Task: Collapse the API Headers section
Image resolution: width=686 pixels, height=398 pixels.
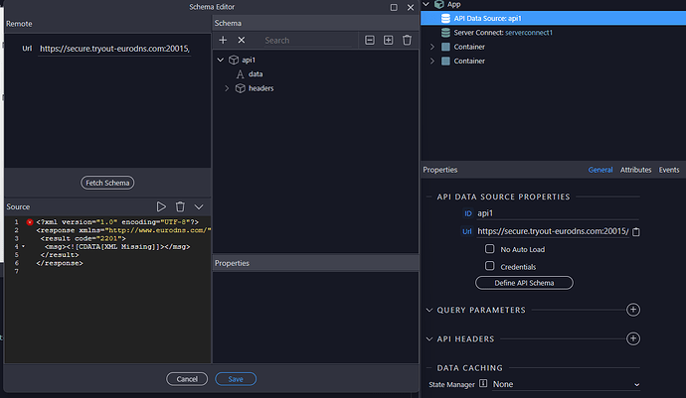Action: [x=429, y=339]
